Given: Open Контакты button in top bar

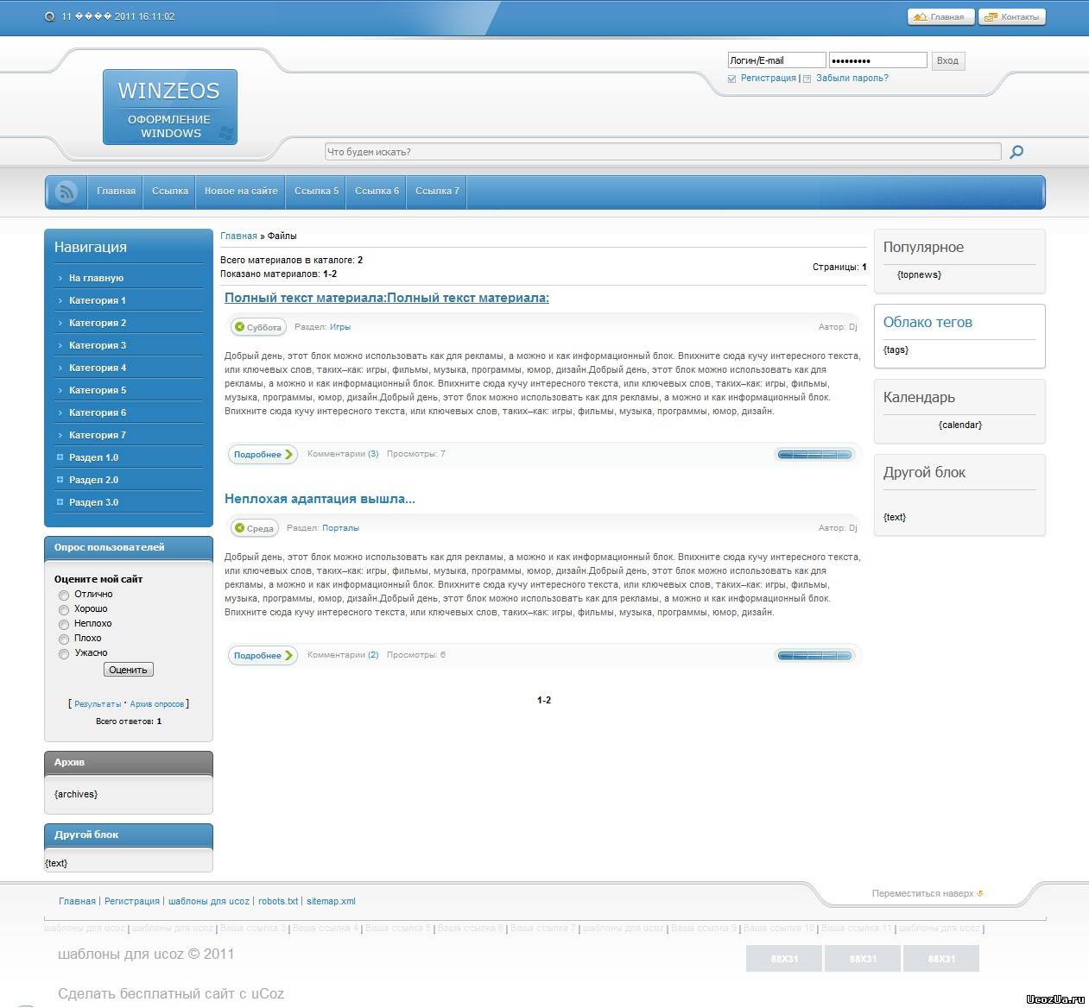Looking at the screenshot, I should (x=1012, y=16).
